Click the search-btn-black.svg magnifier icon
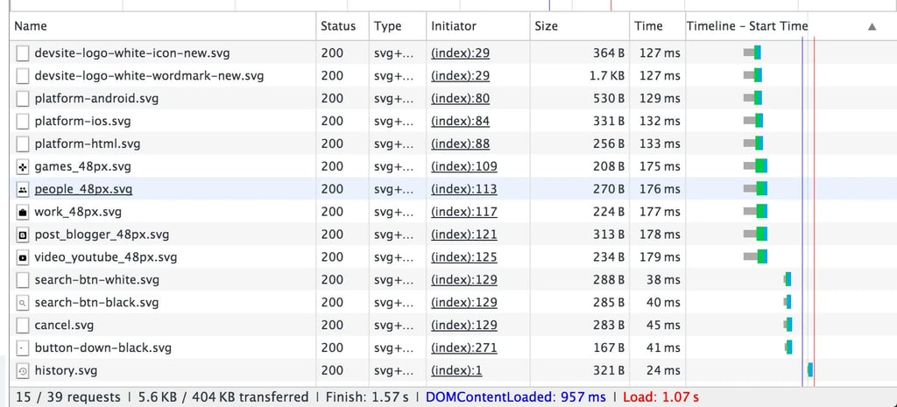The width and height of the screenshot is (897, 407). [x=22, y=302]
